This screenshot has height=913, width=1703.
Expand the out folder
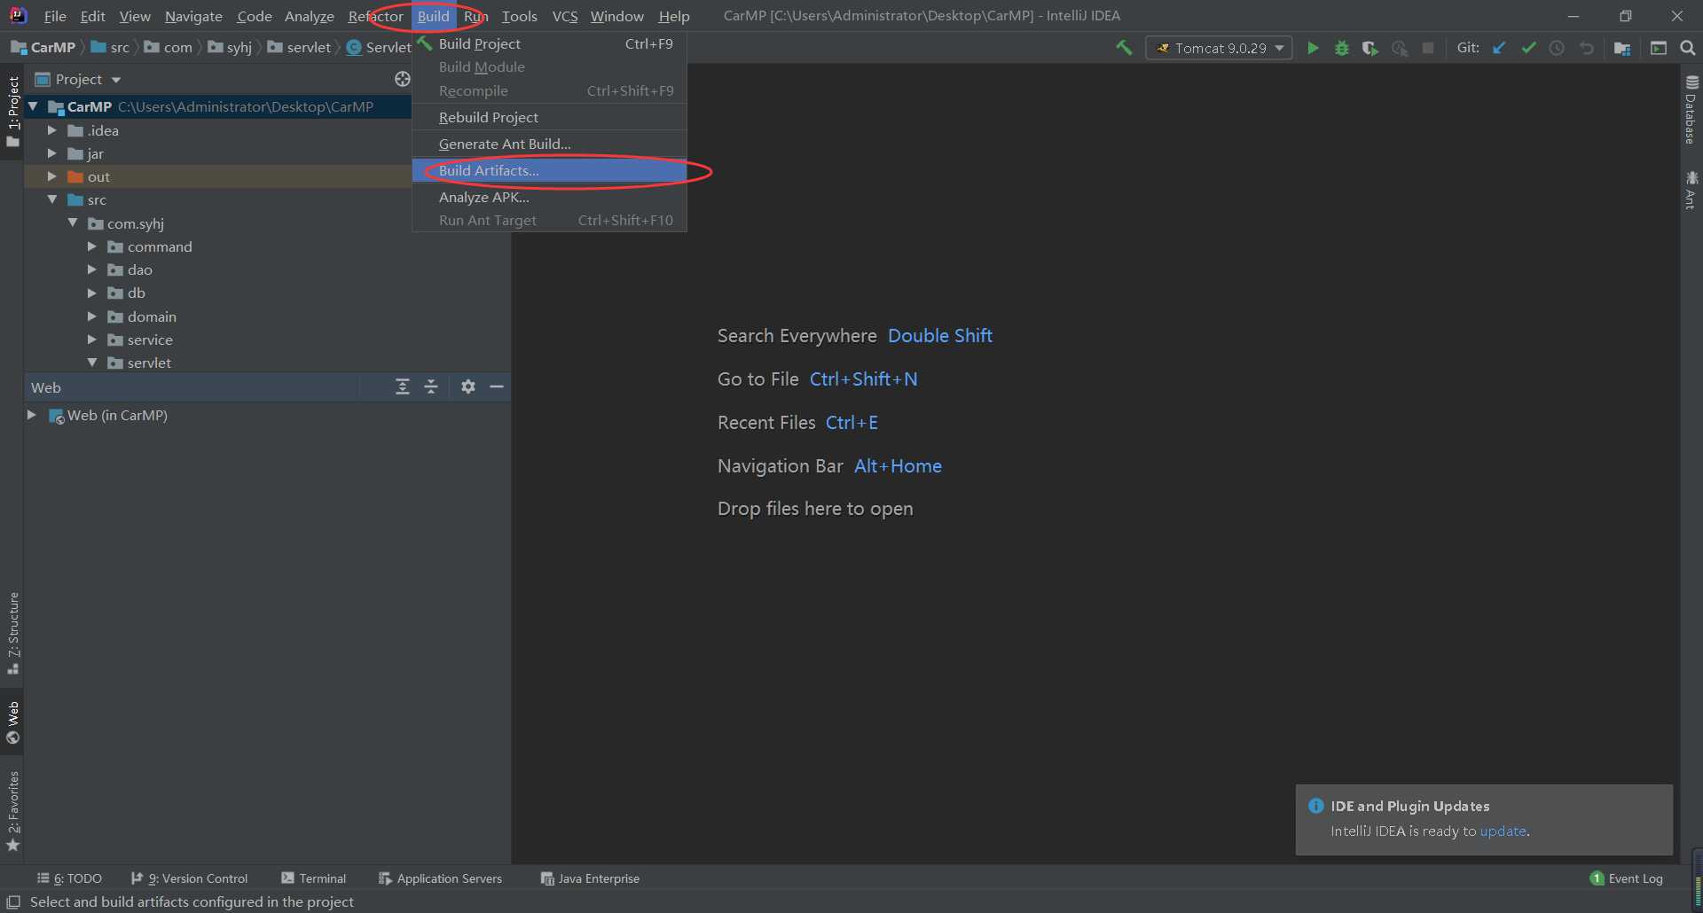point(51,176)
